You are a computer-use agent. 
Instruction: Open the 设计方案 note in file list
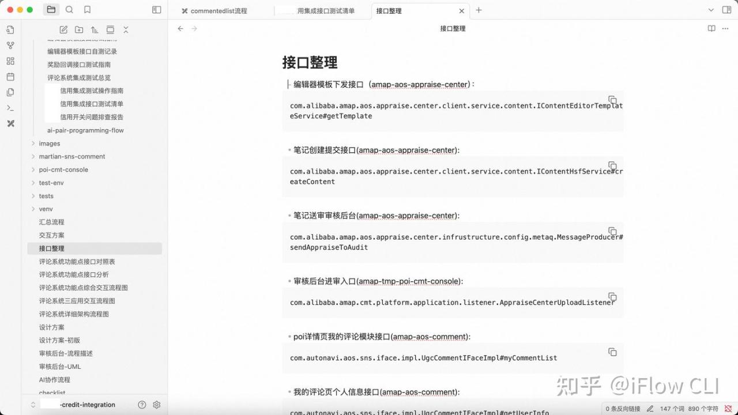[52, 327]
